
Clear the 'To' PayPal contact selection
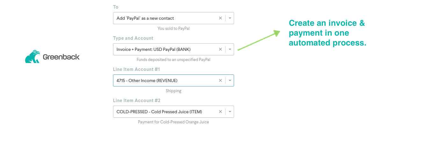coord(220,18)
